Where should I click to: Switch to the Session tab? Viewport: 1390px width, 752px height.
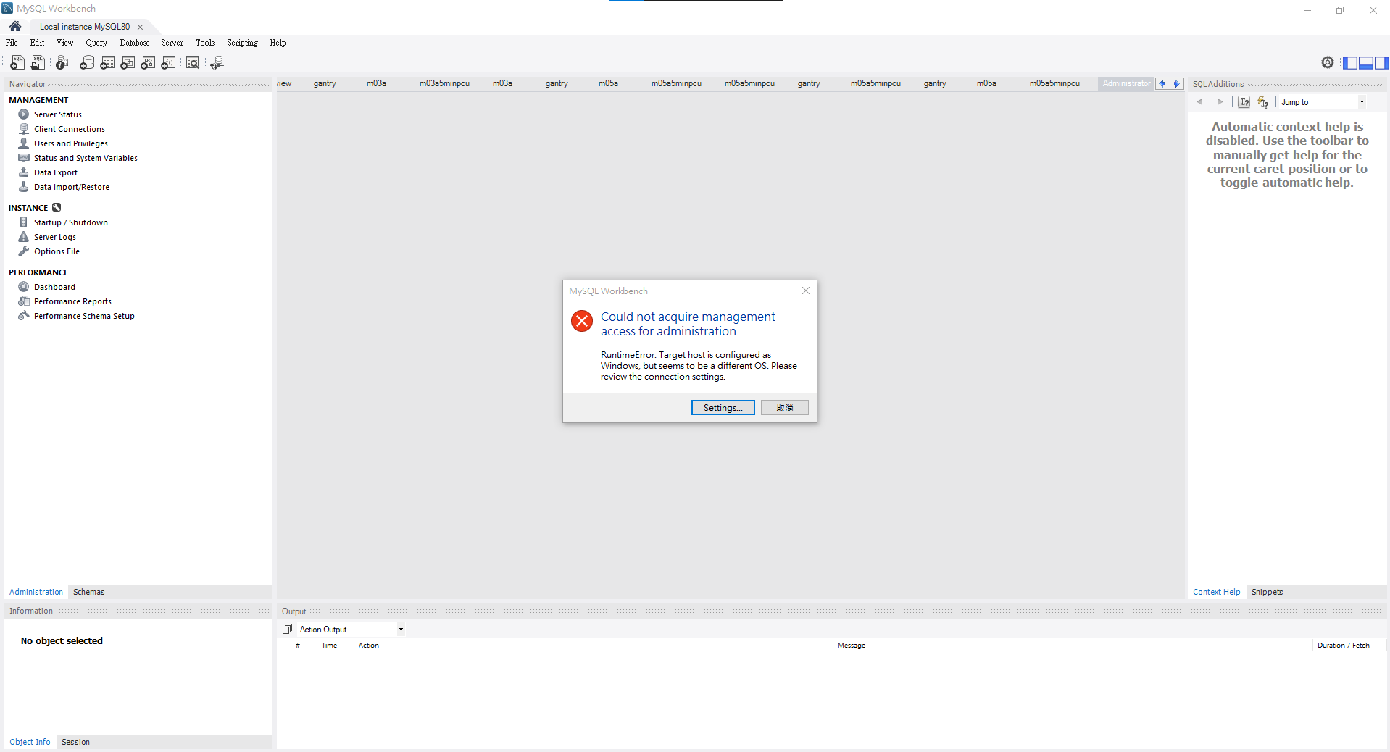tap(75, 742)
